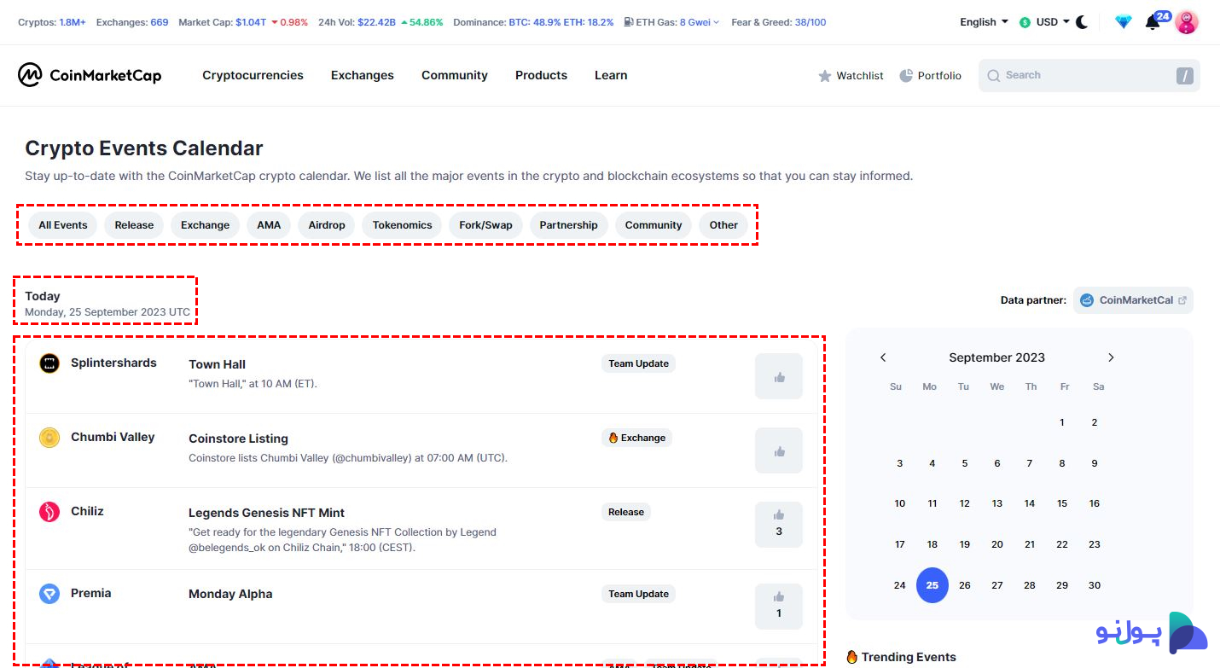Open the Town Hall event title

217,364
